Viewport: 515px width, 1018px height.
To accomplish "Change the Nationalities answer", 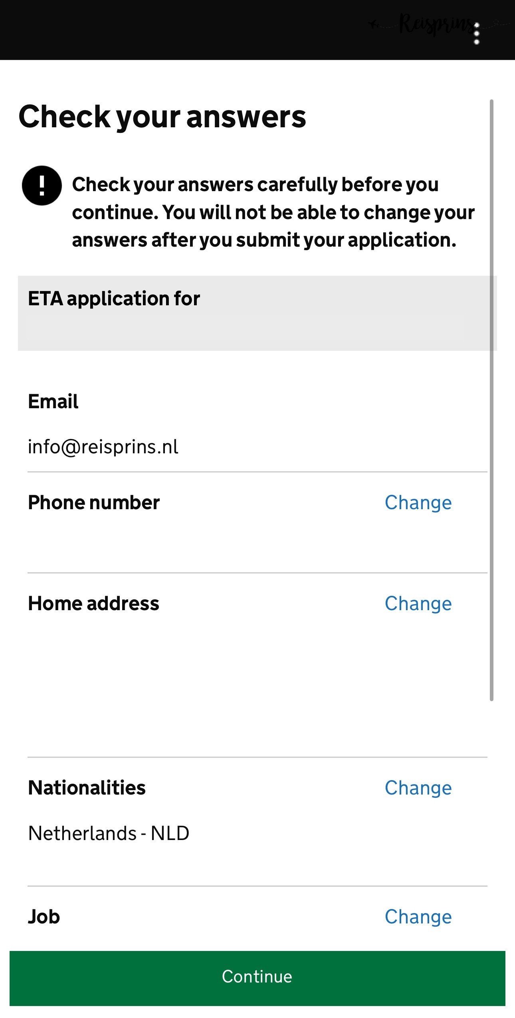I will click(x=418, y=788).
